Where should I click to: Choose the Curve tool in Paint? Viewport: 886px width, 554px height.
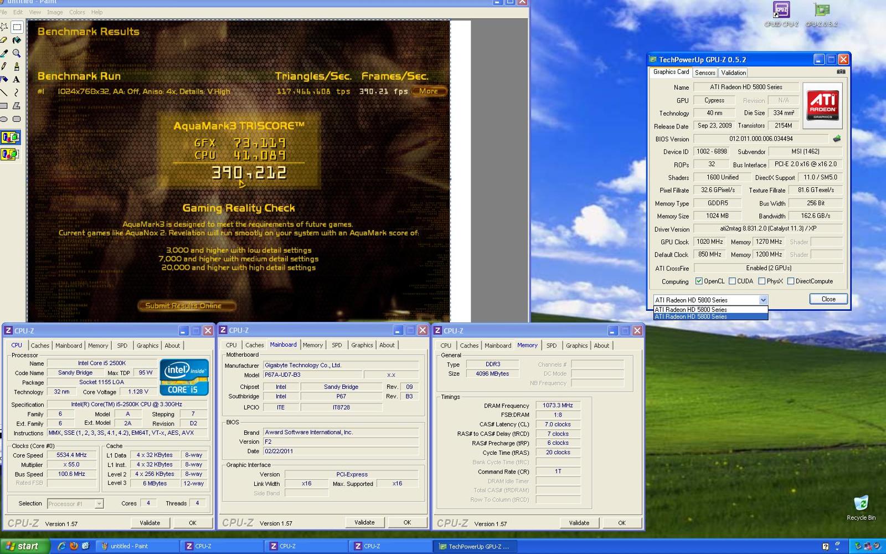click(x=17, y=93)
